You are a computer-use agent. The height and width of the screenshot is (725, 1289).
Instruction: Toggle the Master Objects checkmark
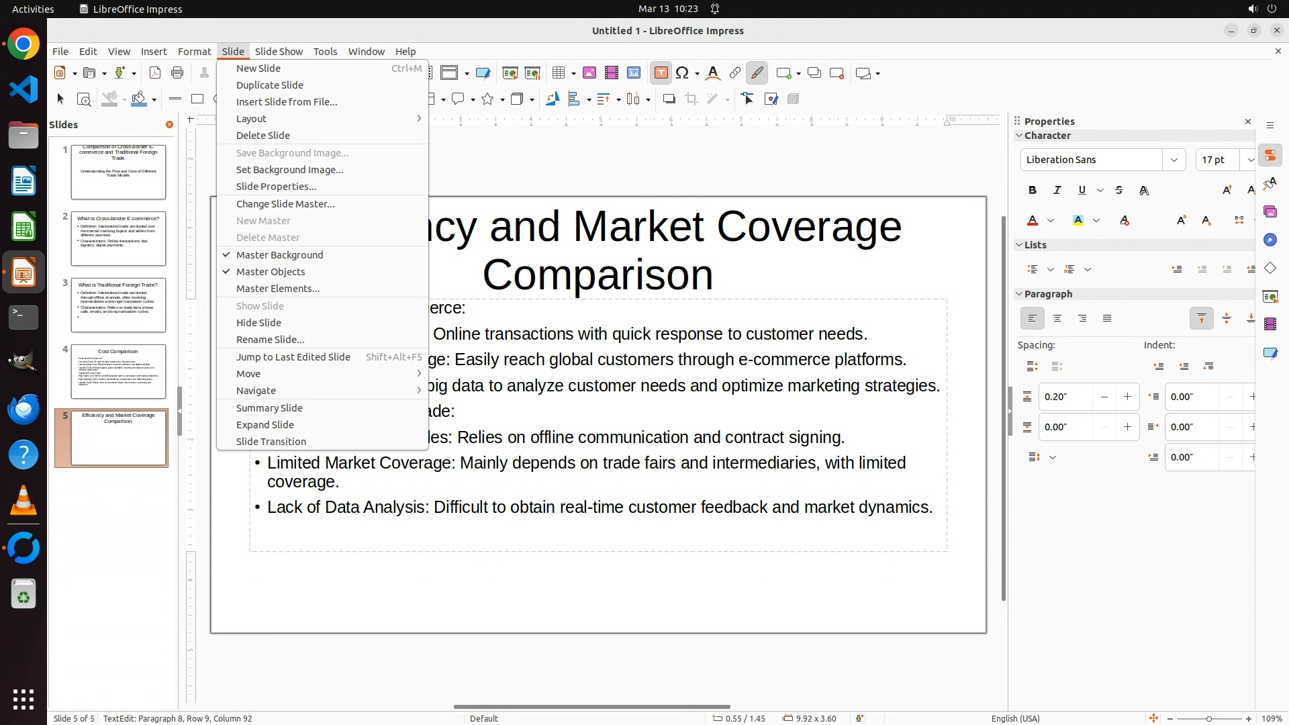coord(271,272)
